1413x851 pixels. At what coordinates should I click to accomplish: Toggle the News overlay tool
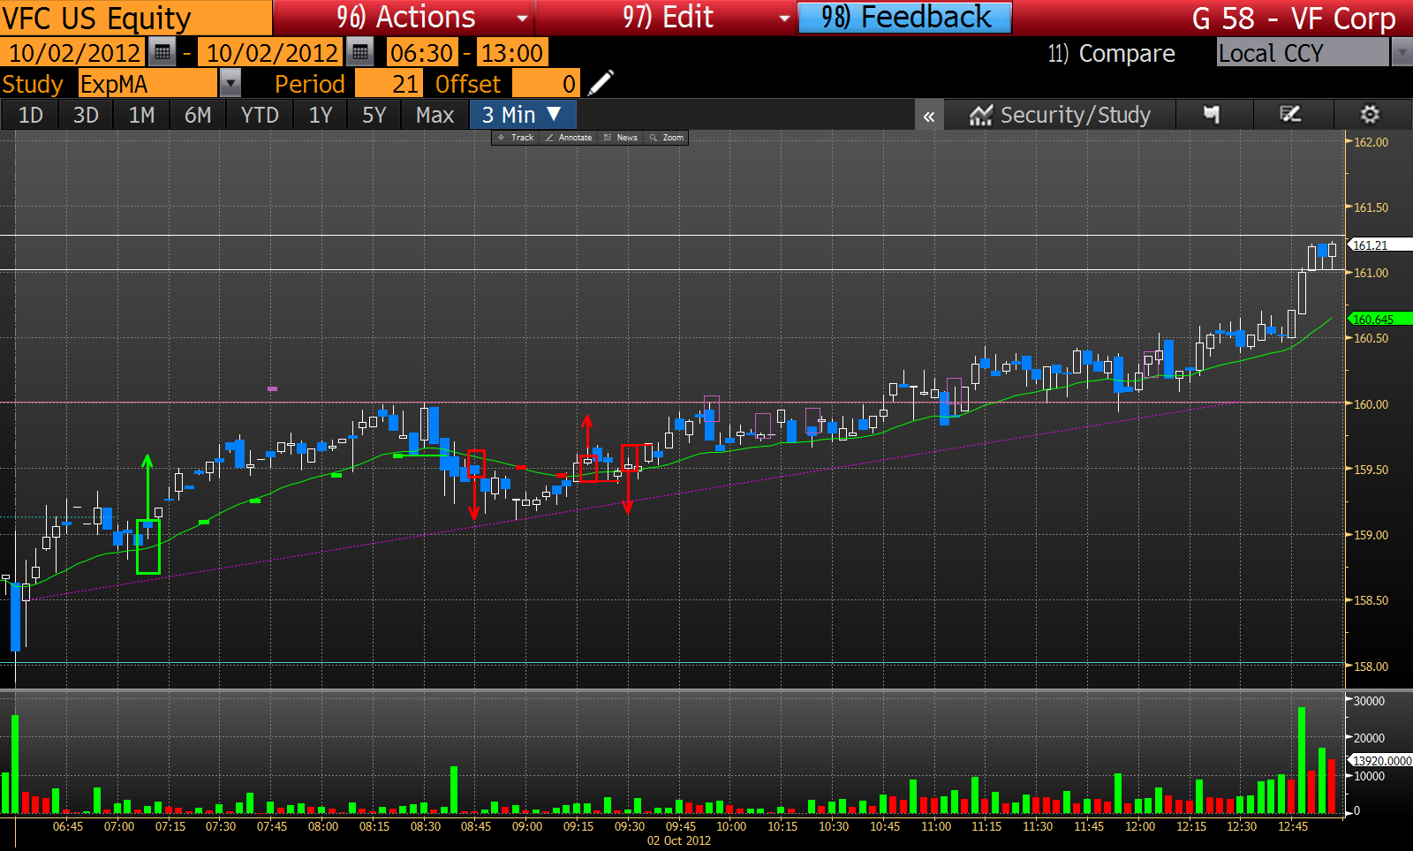[621, 138]
